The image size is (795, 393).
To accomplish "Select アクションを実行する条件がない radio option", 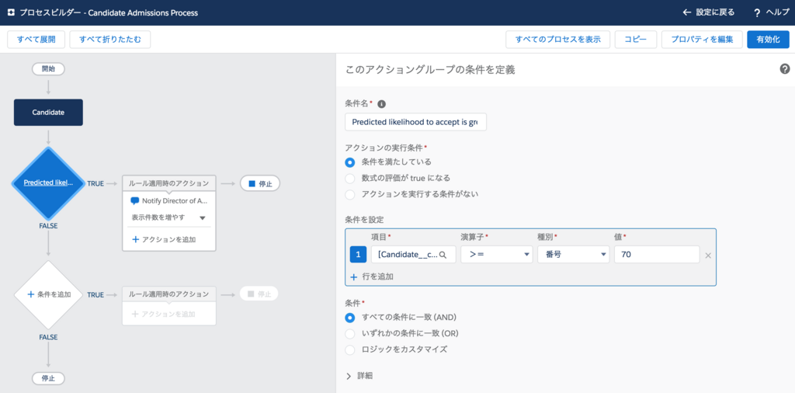I will 350,194.
